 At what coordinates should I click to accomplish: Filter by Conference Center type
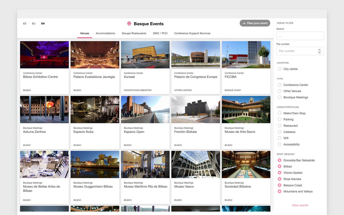(293, 85)
